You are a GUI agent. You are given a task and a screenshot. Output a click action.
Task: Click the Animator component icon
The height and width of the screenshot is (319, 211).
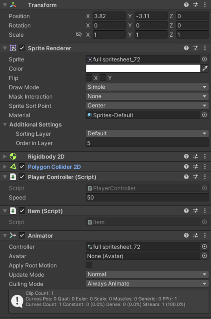[x=13, y=235]
